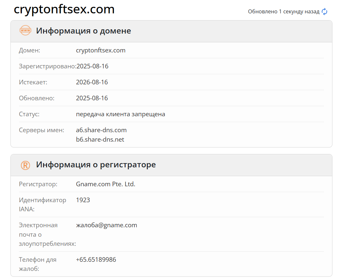Click registration date 2025-08-16 beside Зарегистрировано
The width and height of the screenshot is (337, 280).
pyautogui.click(x=92, y=66)
